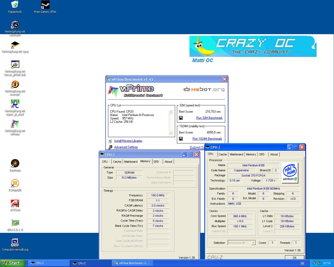Screen dimensions: 334x267
Task: Click the 512 MBytes size value
Action: tap(129, 178)
